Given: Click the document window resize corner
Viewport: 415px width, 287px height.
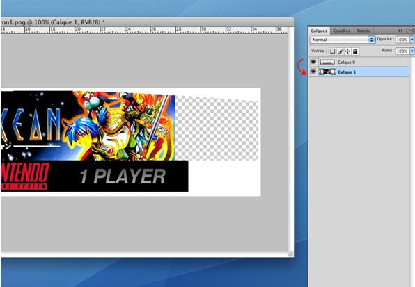Looking at the screenshot, I should 290,254.
